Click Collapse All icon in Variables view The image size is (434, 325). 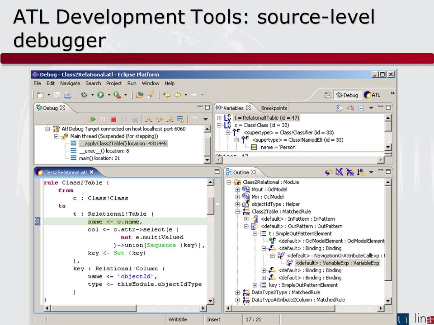tap(361, 108)
